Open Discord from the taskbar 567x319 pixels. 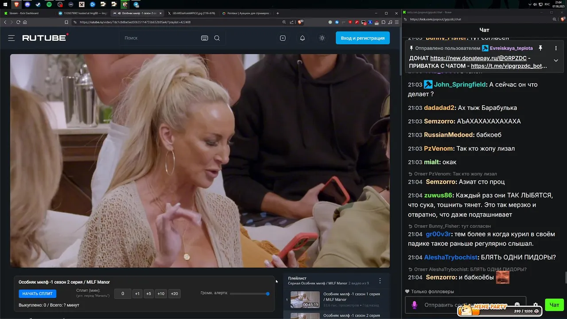pos(27,4)
